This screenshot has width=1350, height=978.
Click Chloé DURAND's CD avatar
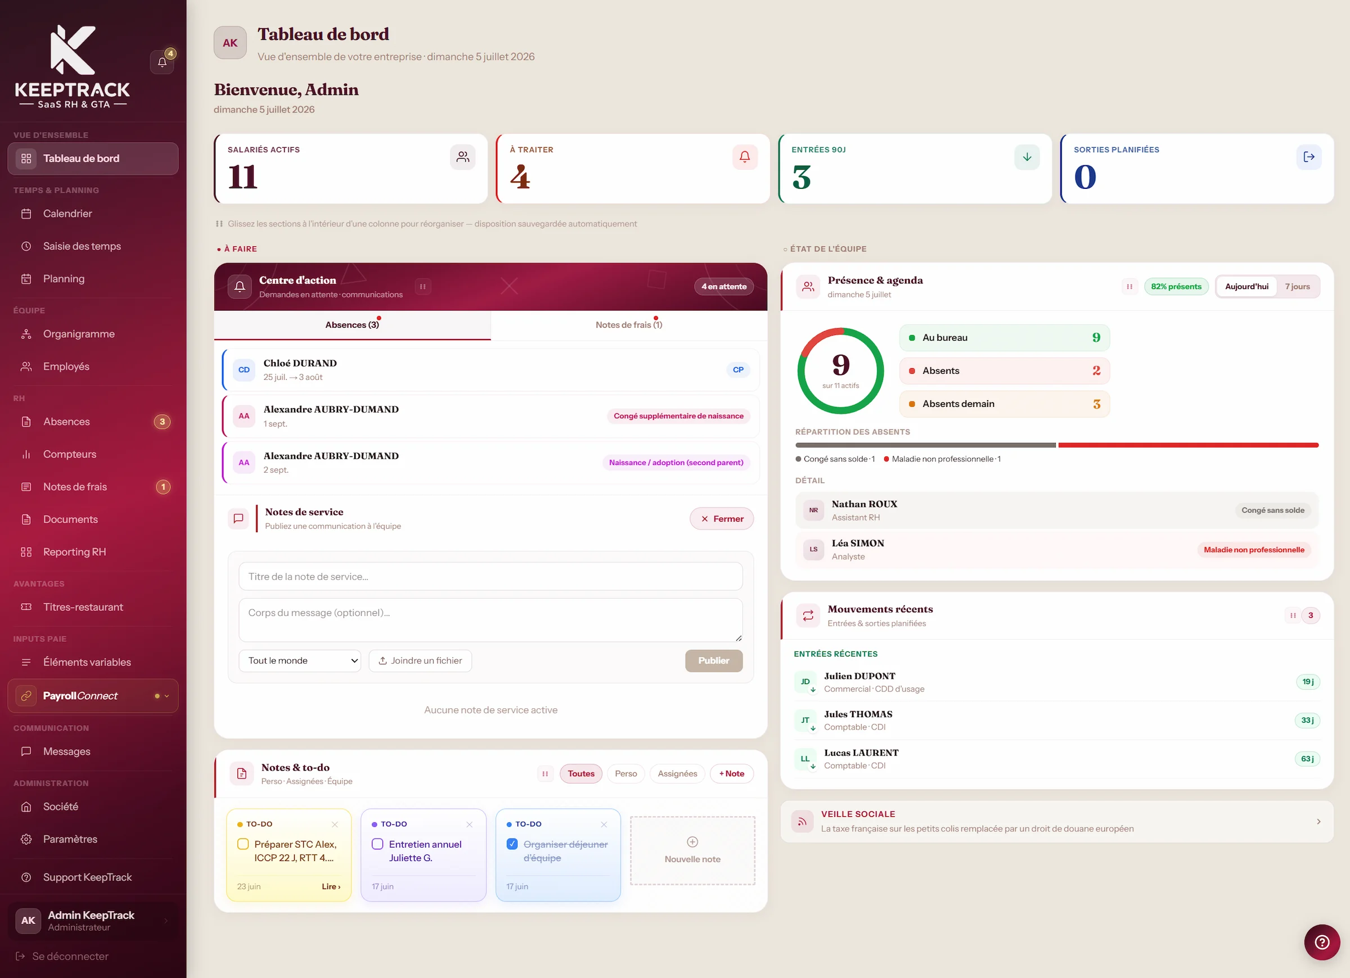(x=244, y=370)
